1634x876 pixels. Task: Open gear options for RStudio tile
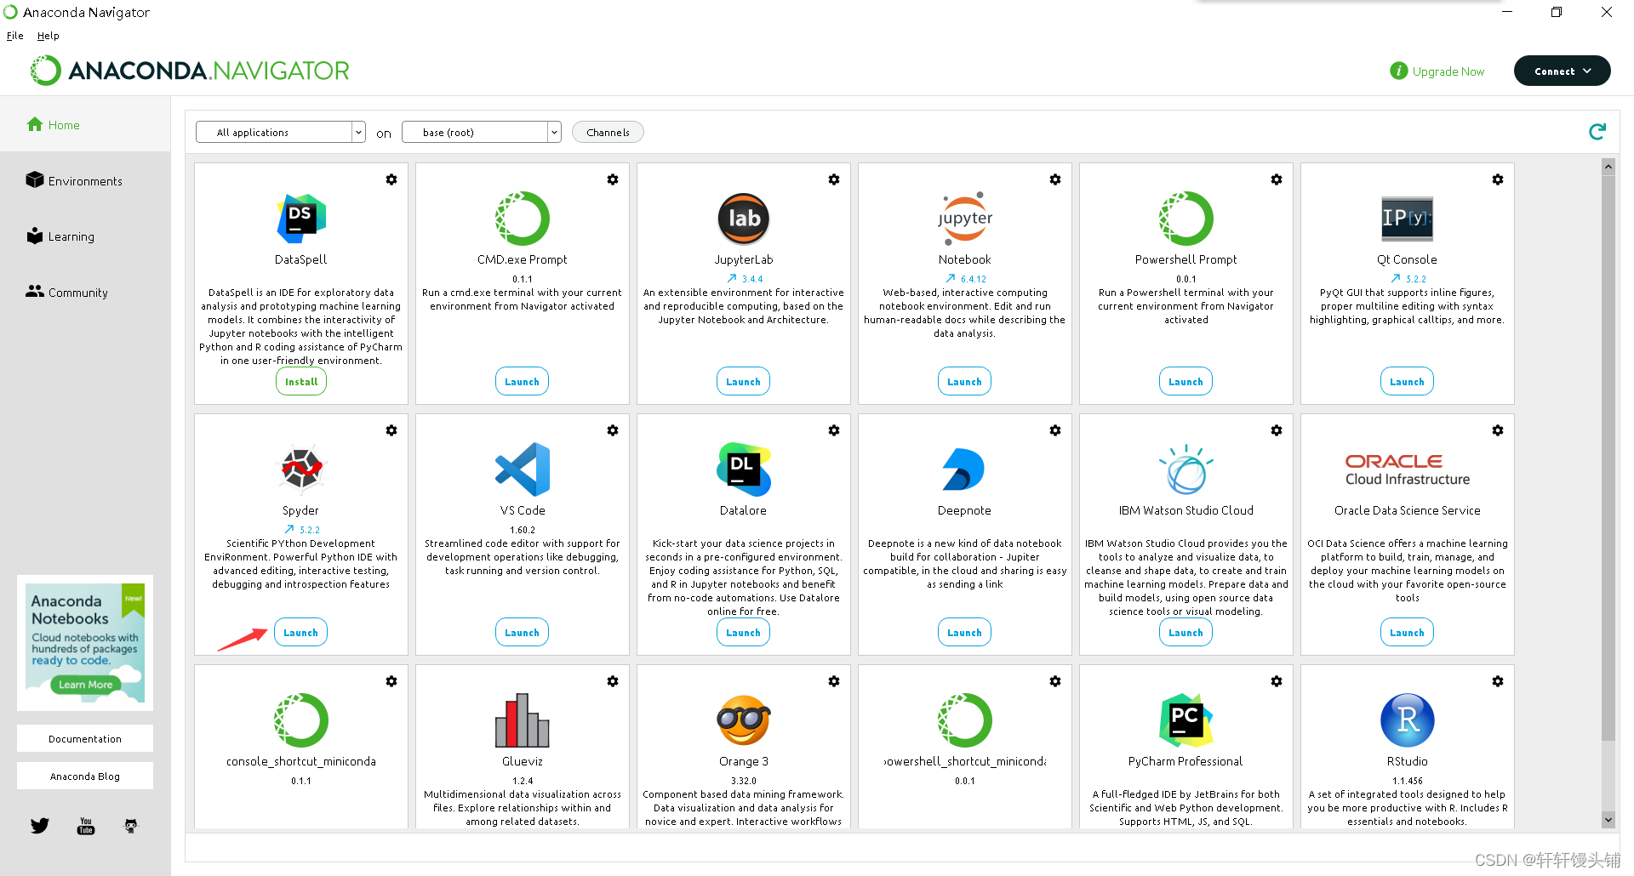[x=1498, y=681]
